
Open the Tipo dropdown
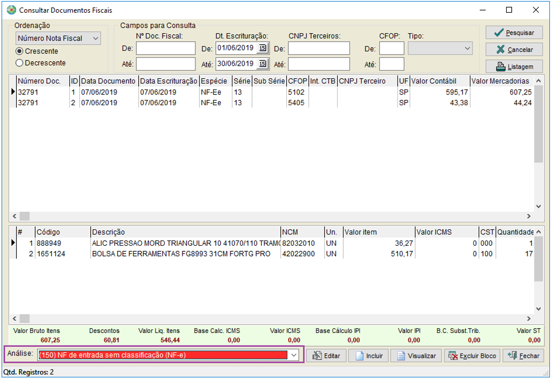pyautogui.click(x=440, y=49)
